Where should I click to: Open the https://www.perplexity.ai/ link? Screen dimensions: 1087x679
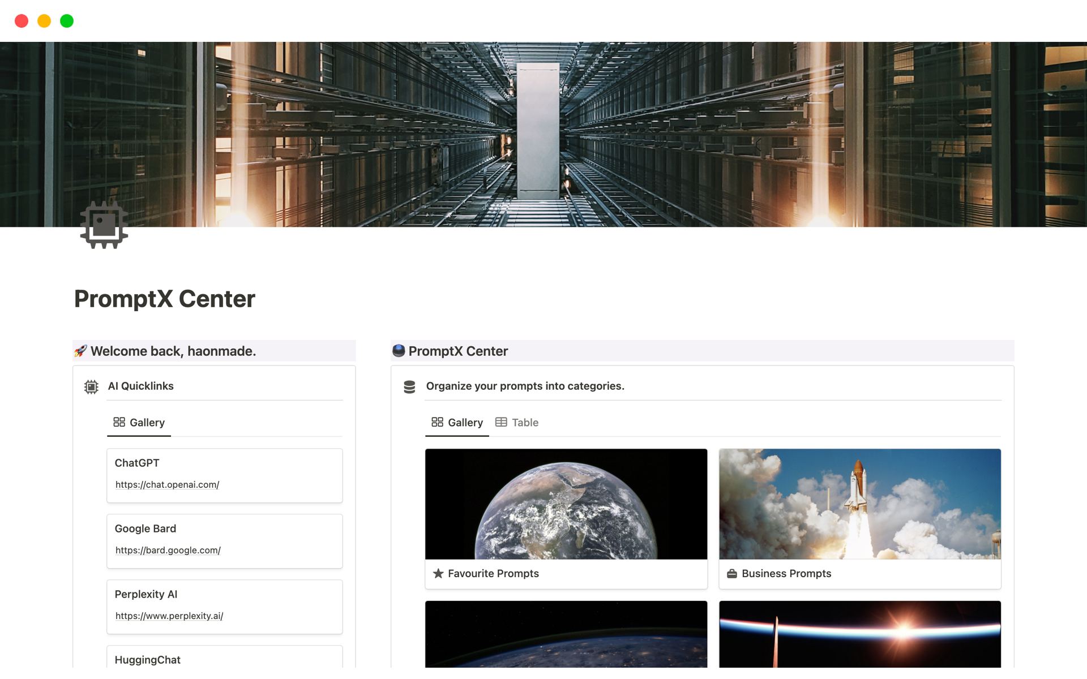[169, 616]
